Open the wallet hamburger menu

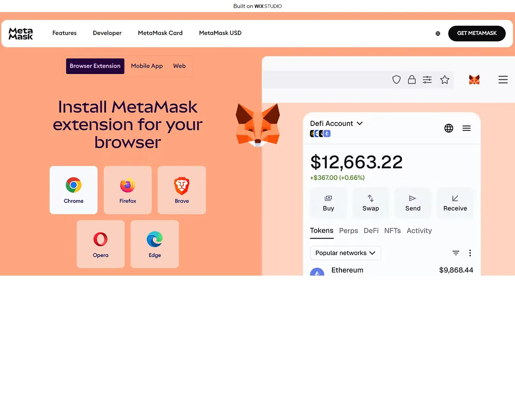(x=466, y=128)
